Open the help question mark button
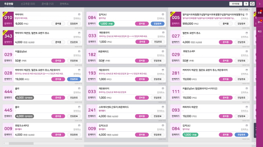 click(246, 4)
